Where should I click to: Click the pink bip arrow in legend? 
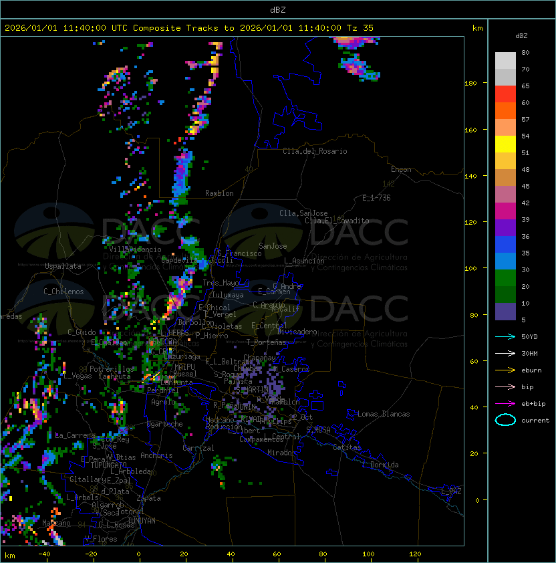click(505, 386)
